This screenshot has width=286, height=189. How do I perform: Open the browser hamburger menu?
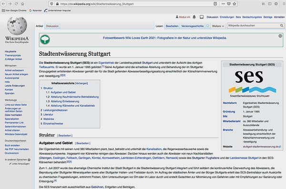[284, 4]
